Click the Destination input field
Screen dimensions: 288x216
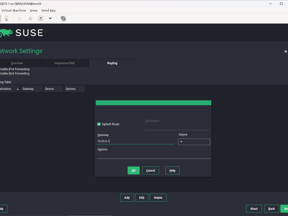(177, 127)
